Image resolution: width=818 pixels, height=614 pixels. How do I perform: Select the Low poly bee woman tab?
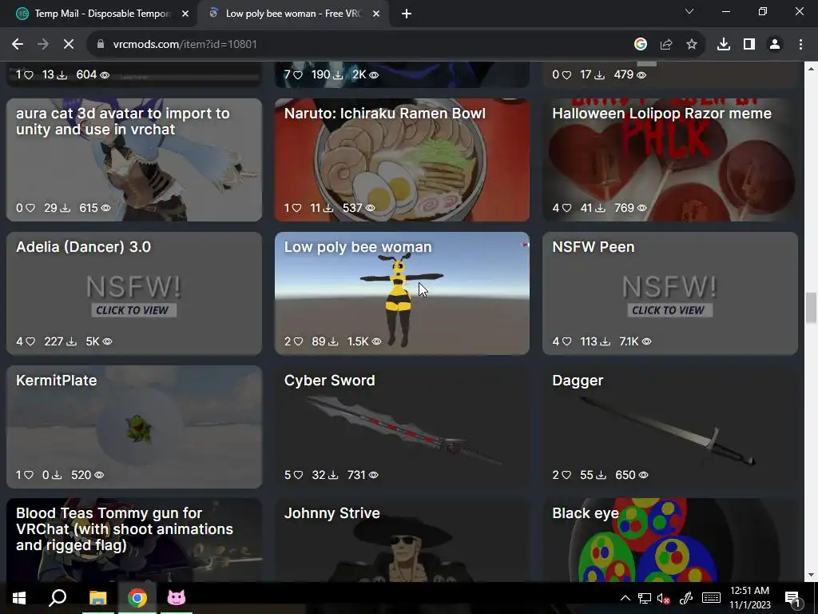pos(292,14)
